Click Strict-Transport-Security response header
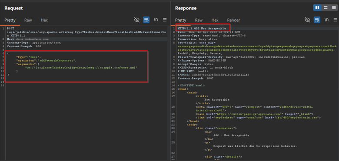Screen dimensions: 339x161 (241, 57)
